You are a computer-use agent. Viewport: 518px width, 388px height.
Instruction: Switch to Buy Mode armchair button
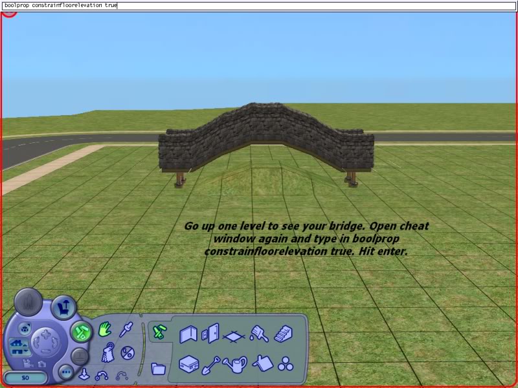tap(63, 308)
